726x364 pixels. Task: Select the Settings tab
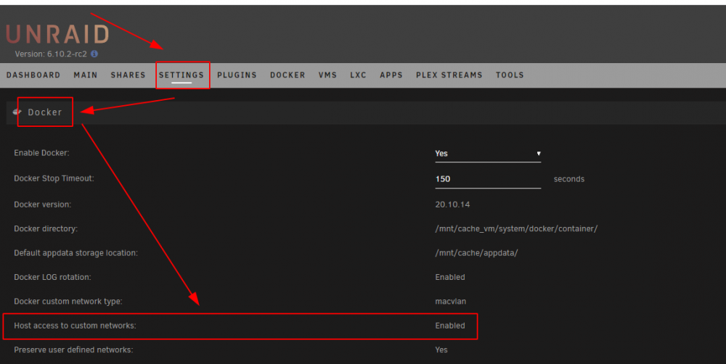181,75
